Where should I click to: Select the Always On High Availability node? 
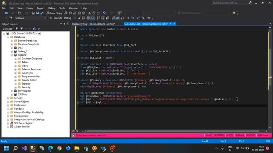(29, 112)
